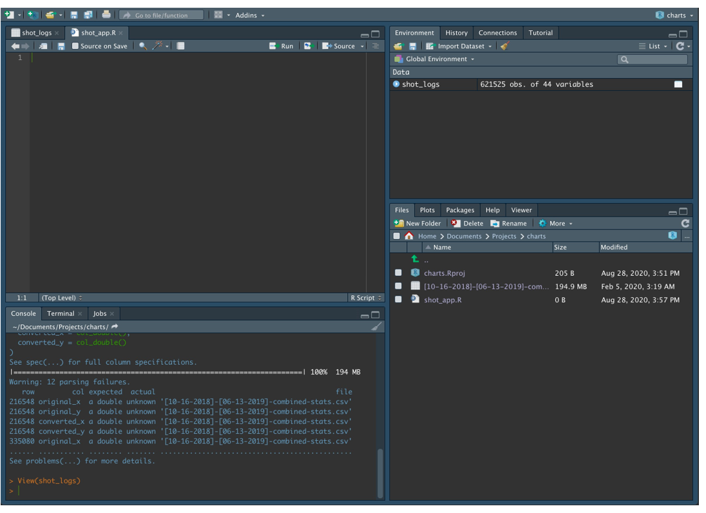Click the green up-arrow parent directory icon

click(x=415, y=260)
